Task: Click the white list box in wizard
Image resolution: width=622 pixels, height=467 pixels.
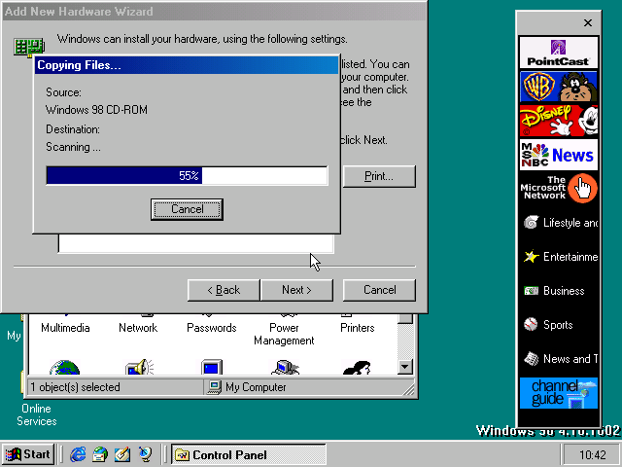Action: pos(196,243)
